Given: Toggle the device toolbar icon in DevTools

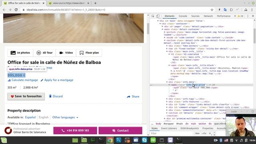Looking at the screenshot, I should [x=158, y=16].
